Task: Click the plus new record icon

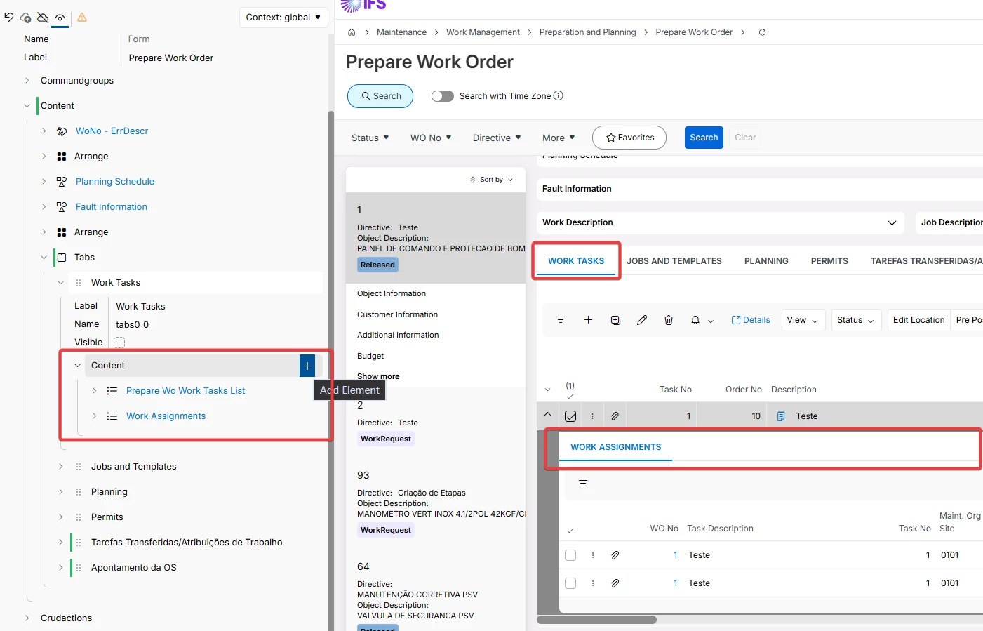Action: click(588, 320)
